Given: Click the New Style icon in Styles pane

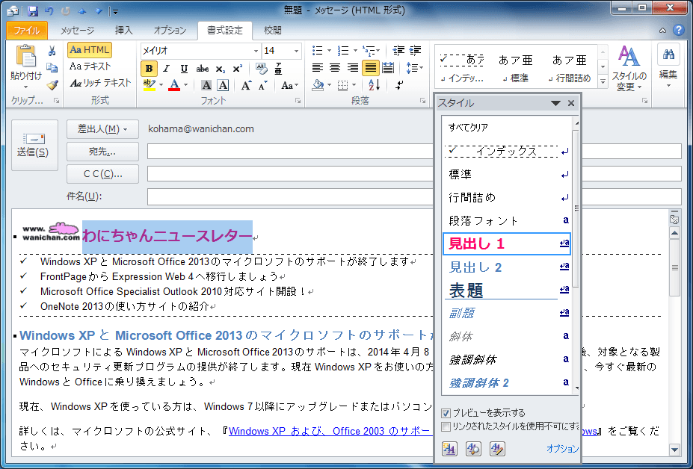Looking at the screenshot, I should click(x=449, y=449).
